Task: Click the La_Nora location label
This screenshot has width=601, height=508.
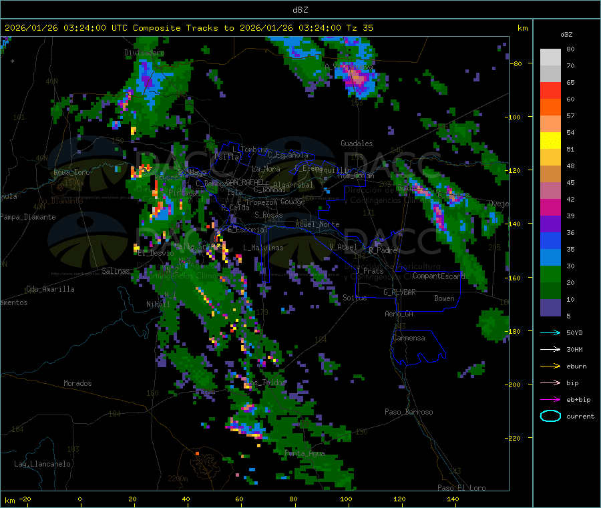Action: (266, 169)
